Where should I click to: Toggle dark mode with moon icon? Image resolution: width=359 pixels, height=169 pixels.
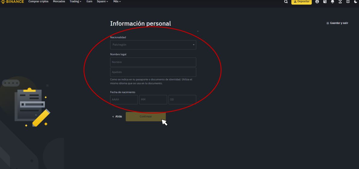tap(355, 2)
